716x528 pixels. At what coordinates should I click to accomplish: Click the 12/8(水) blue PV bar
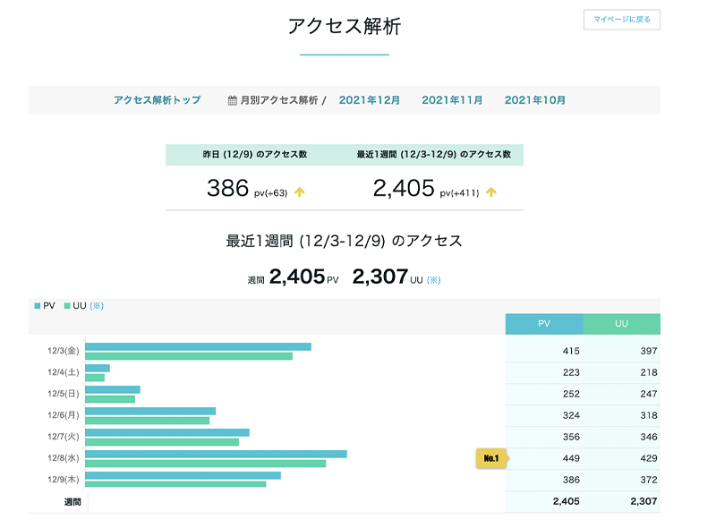216,454
